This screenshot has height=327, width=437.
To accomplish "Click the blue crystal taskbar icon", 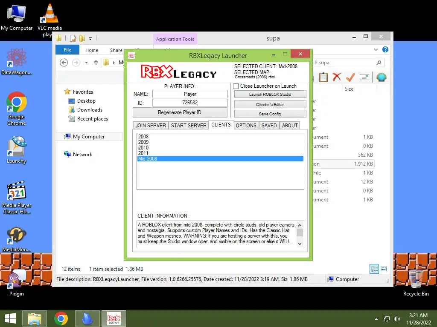I will click(87, 318).
